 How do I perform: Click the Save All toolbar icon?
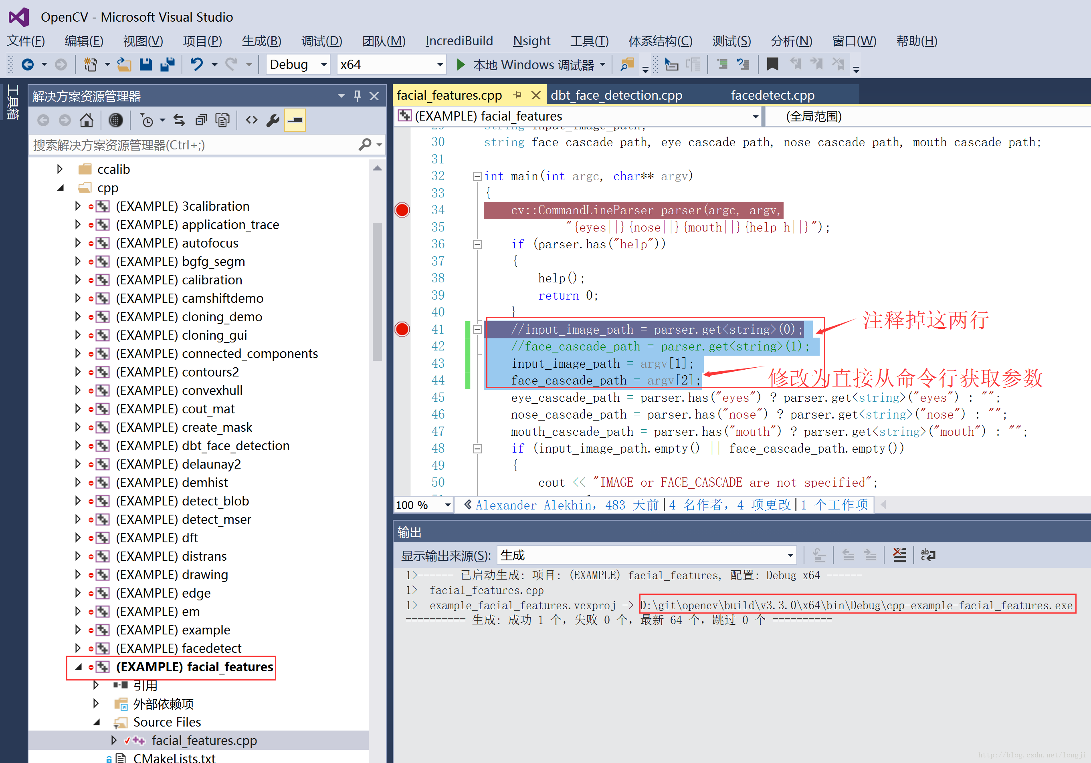click(x=167, y=64)
